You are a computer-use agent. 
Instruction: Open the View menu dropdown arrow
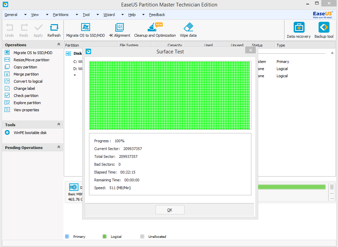click(47, 15)
